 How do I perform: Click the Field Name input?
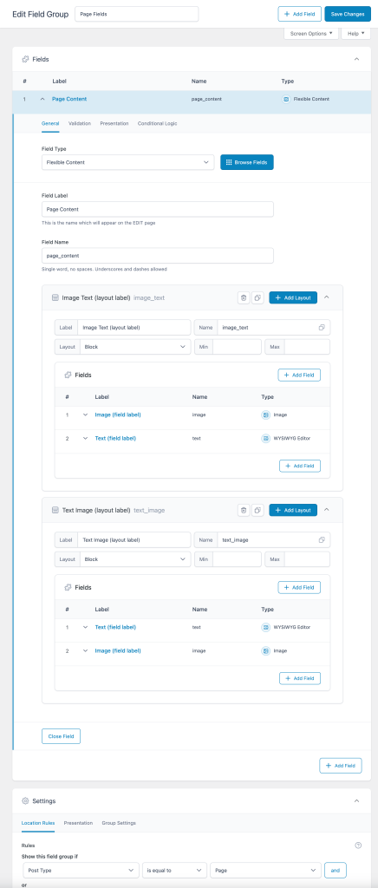pyautogui.click(x=158, y=256)
